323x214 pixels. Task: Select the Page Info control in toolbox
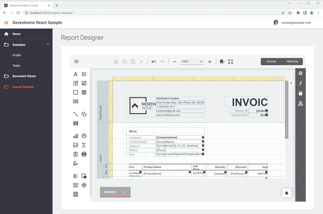click(x=84, y=176)
